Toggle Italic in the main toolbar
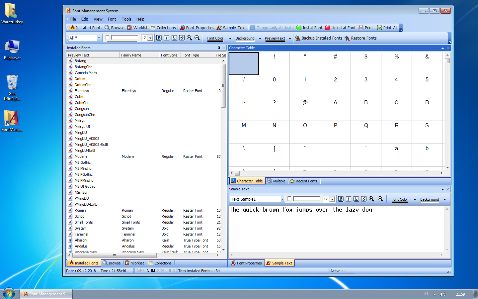The image size is (478, 299). [x=167, y=38]
